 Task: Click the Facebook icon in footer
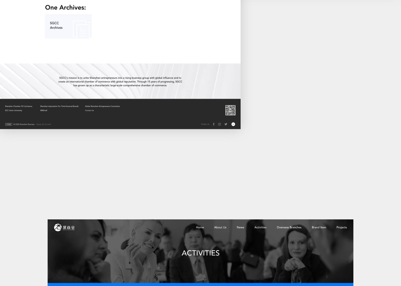214,124
